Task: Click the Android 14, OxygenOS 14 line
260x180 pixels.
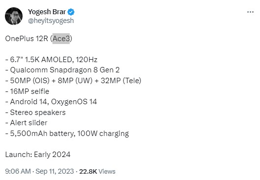Action: 51,102
